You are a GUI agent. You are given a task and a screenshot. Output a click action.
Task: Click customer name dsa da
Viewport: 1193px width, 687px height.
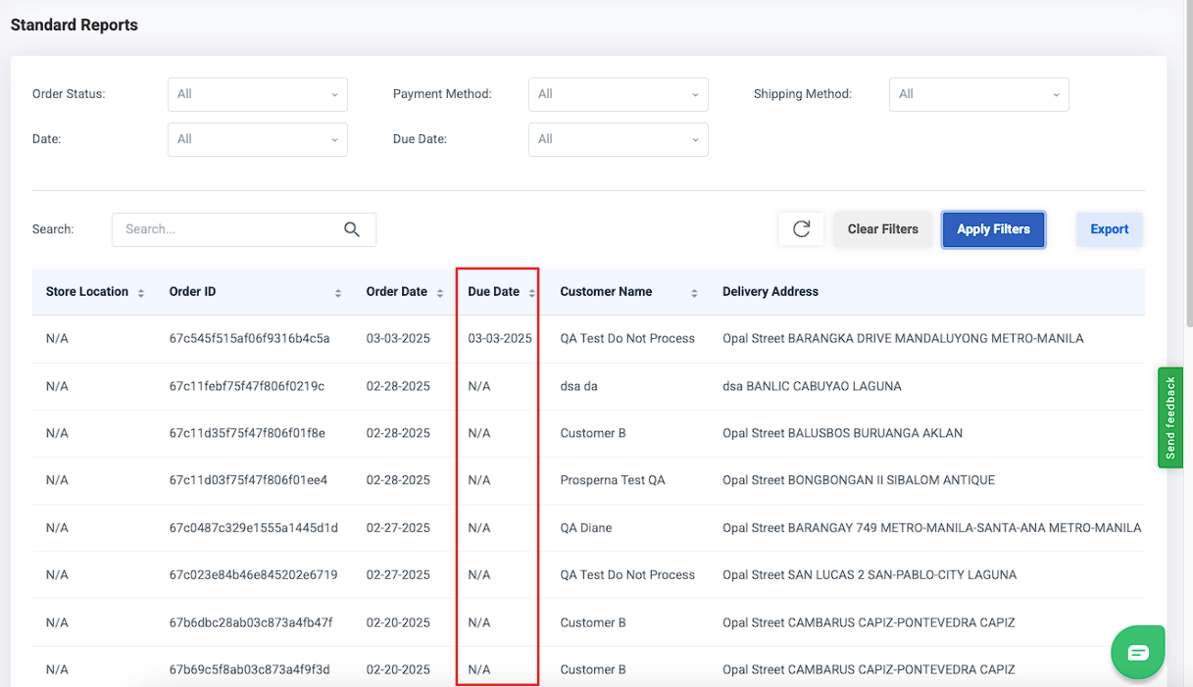point(579,386)
